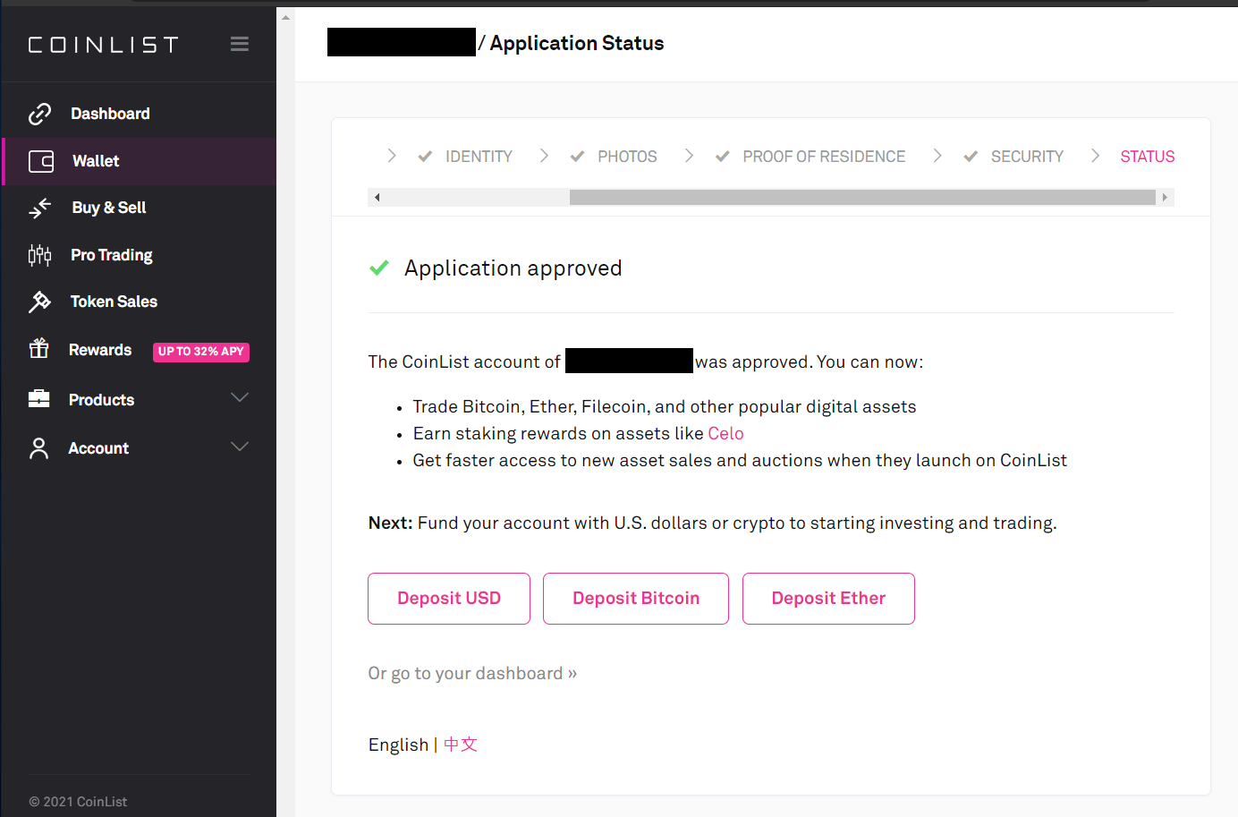Click the chevron before PROOF OF RESIDENCE

689,156
